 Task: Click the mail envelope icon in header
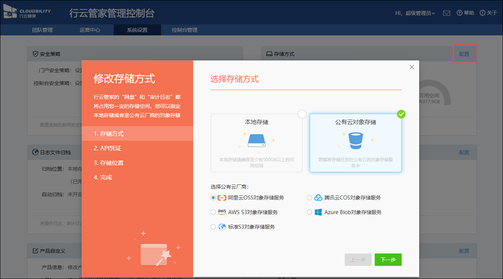[x=446, y=13]
